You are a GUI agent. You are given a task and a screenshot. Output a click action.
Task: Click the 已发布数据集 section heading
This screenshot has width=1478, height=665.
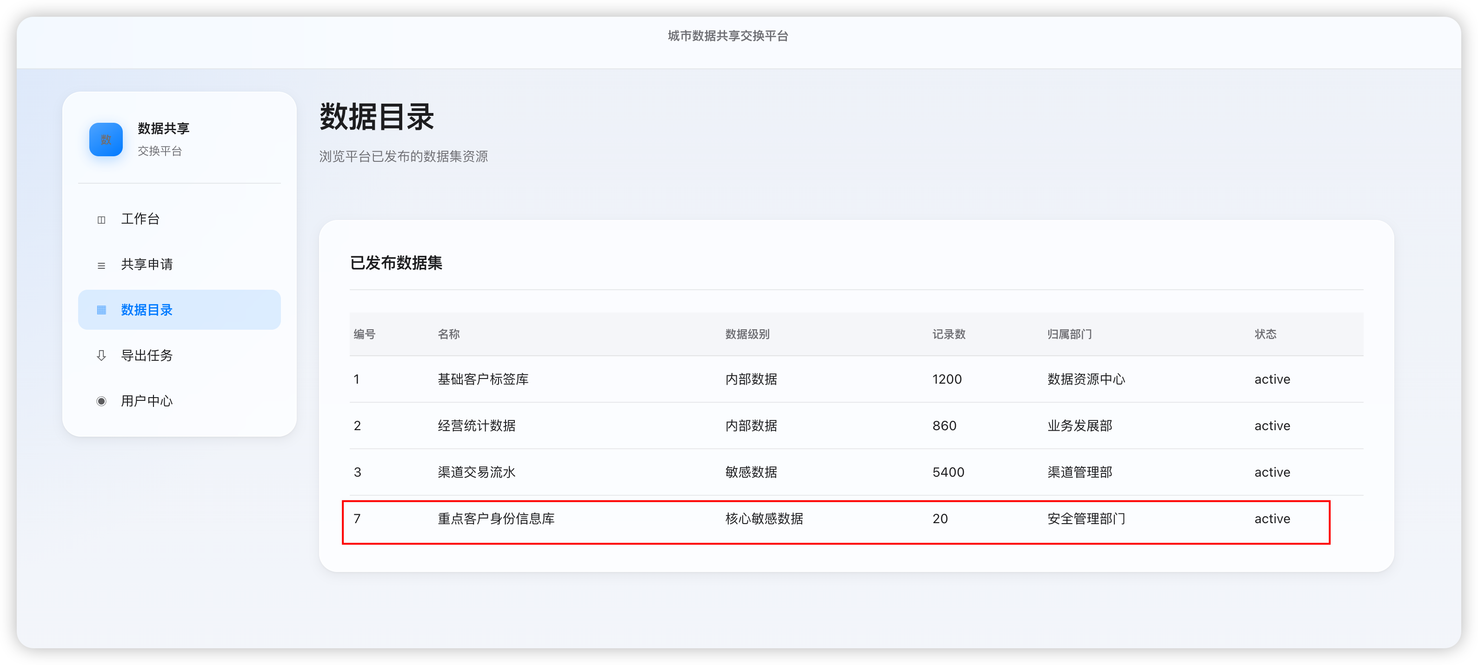(x=396, y=263)
